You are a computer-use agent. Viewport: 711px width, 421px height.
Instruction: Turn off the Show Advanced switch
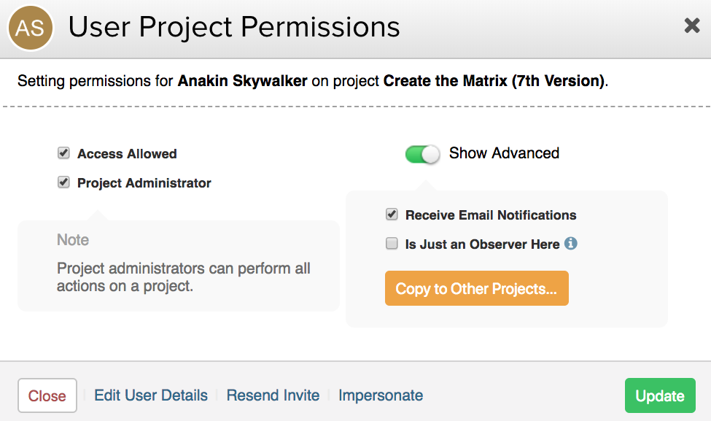pyautogui.click(x=423, y=154)
